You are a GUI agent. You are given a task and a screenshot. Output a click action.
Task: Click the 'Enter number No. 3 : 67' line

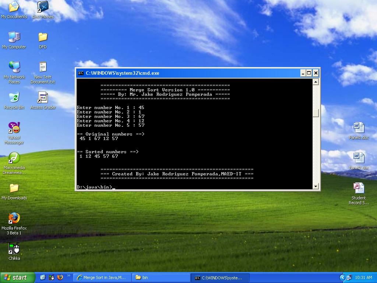click(x=110, y=116)
